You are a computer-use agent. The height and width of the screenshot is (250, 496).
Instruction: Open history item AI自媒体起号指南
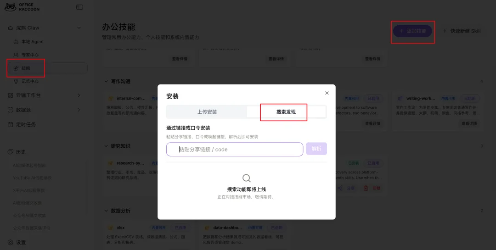[29, 165]
